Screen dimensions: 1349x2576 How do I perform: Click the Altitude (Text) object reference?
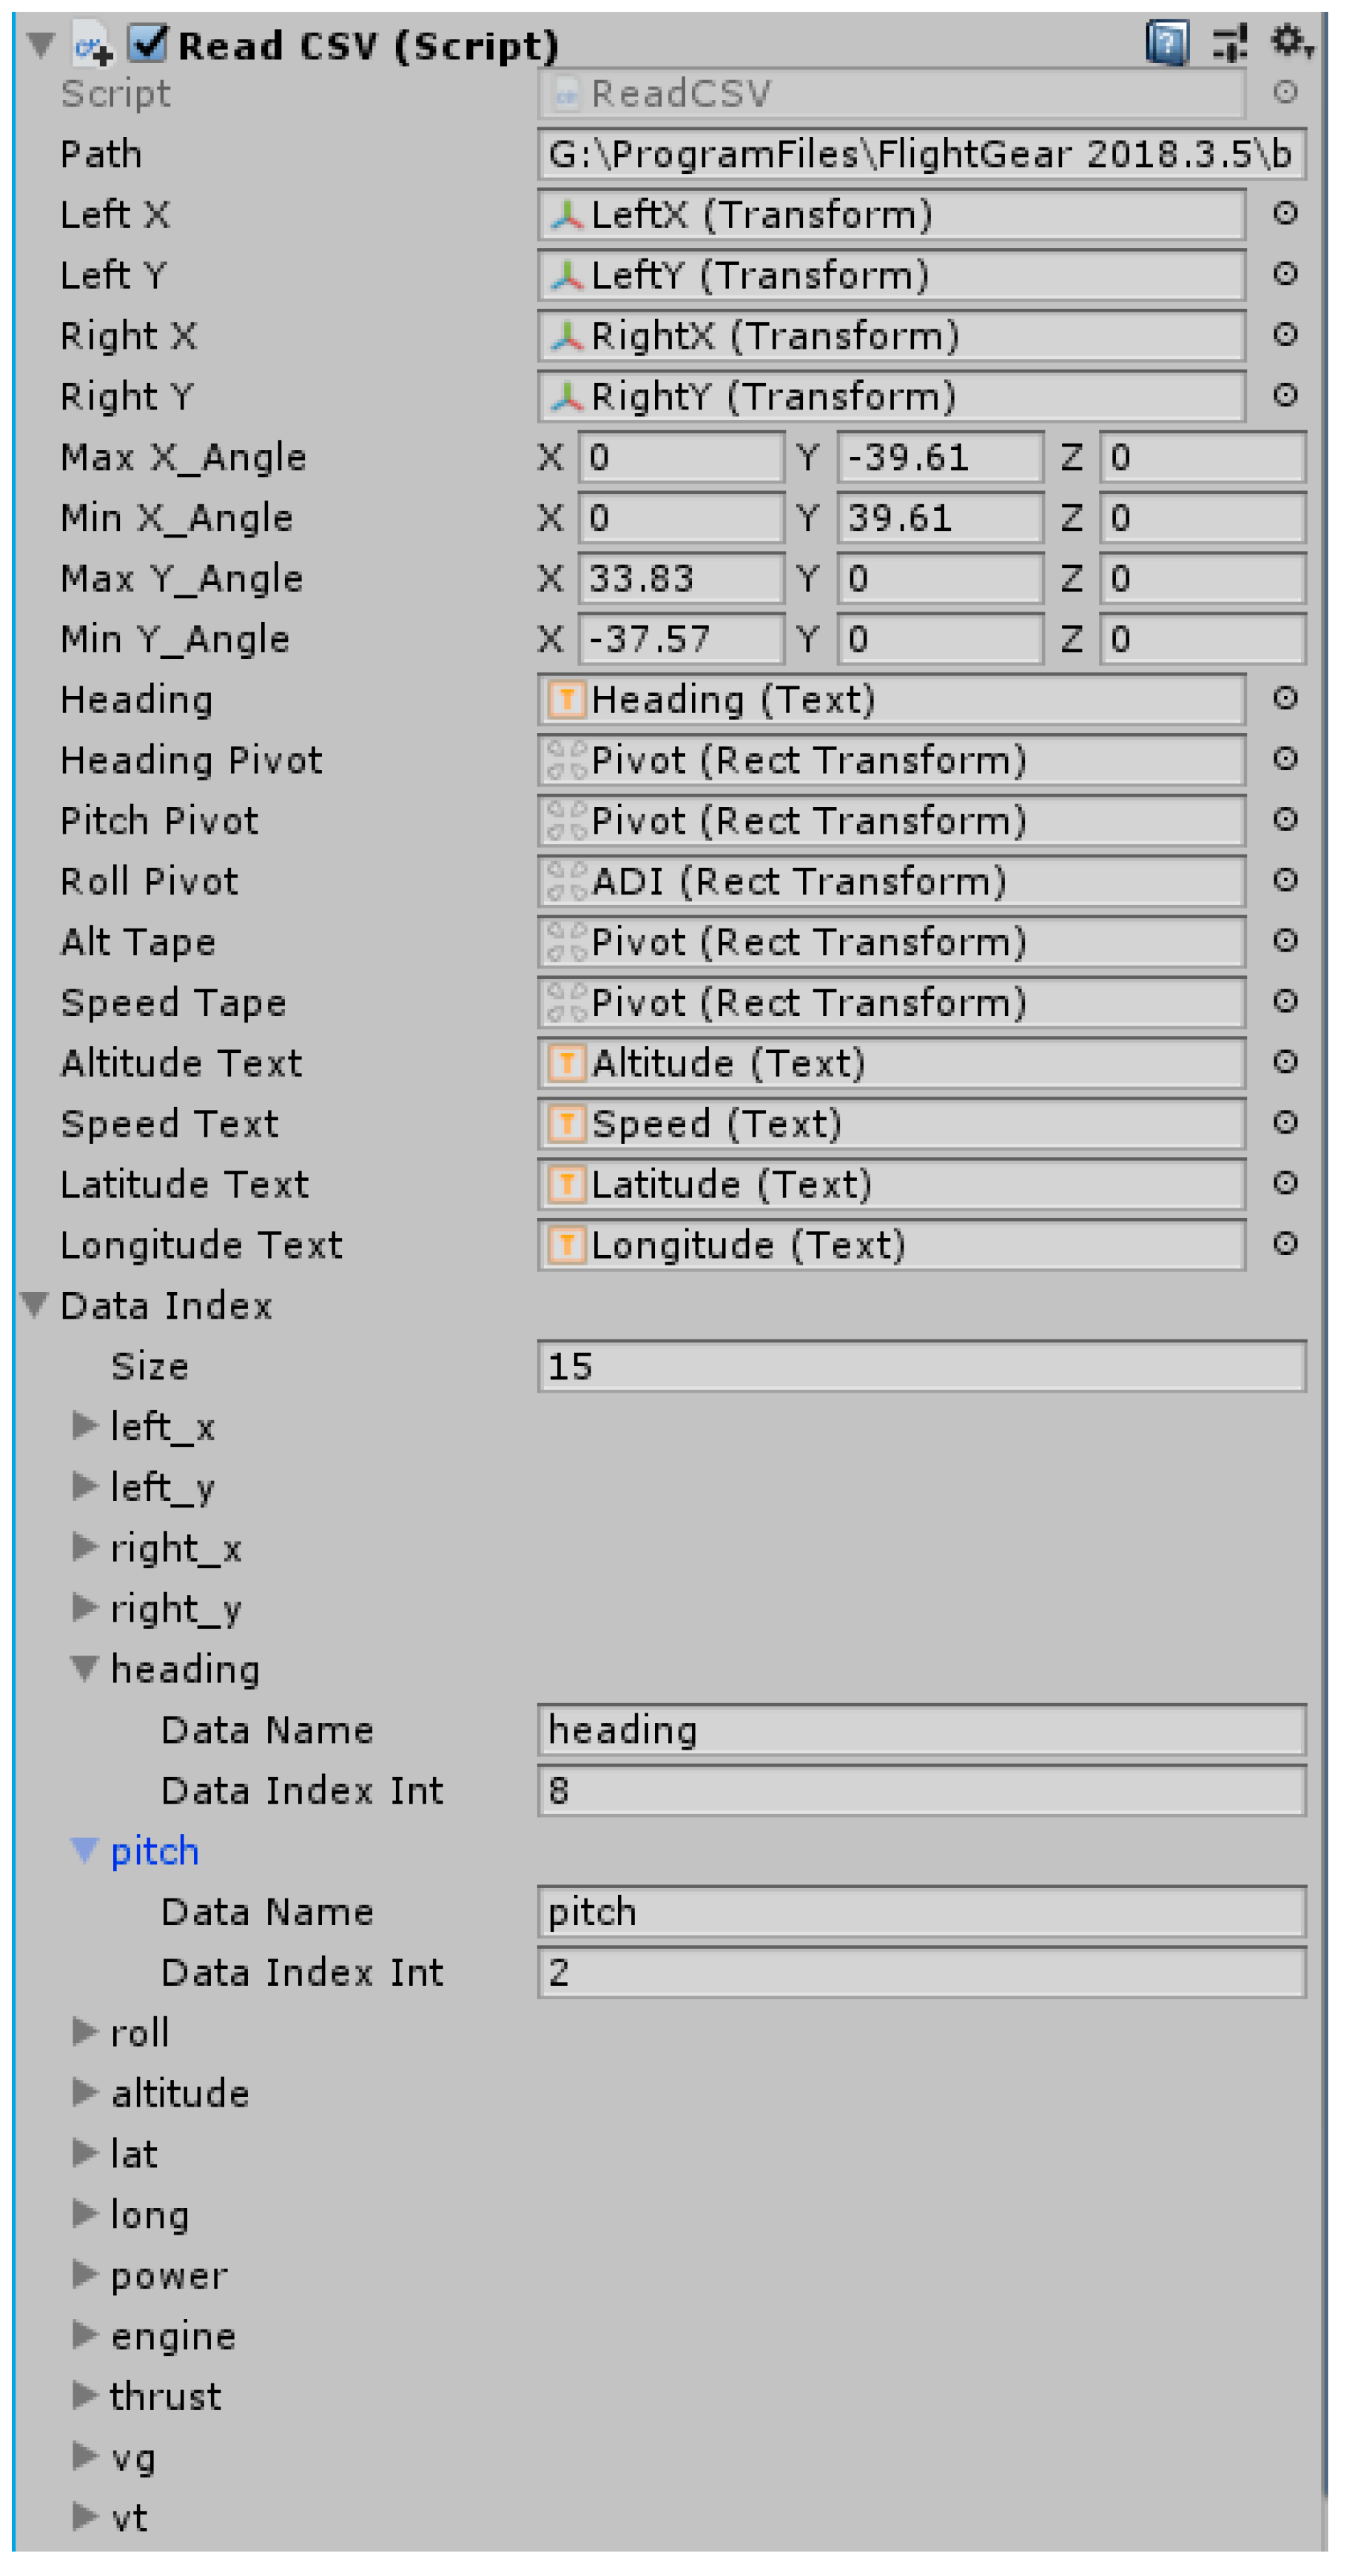click(889, 1063)
